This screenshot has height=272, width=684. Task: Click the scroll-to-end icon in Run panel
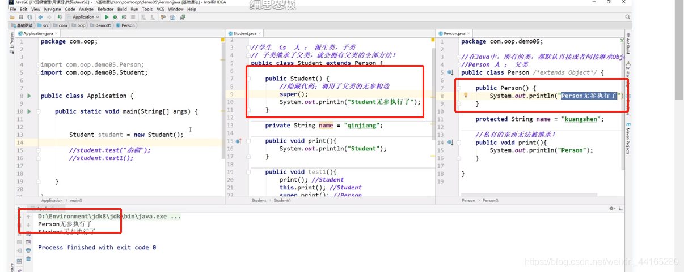tap(28, 242)
